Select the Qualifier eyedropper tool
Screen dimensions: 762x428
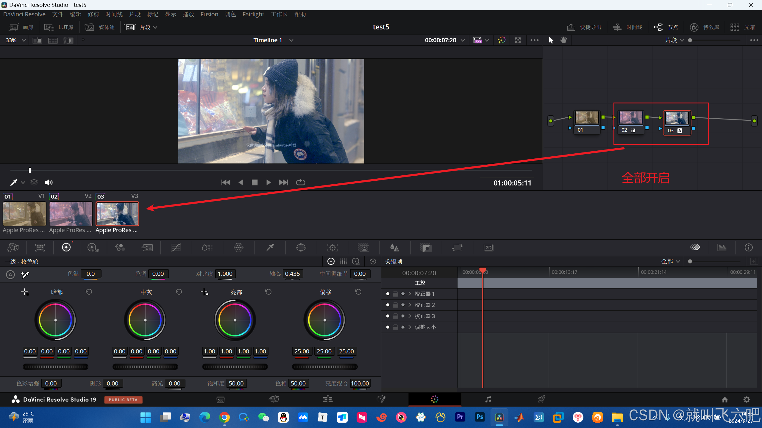click(x=270, y=248)
